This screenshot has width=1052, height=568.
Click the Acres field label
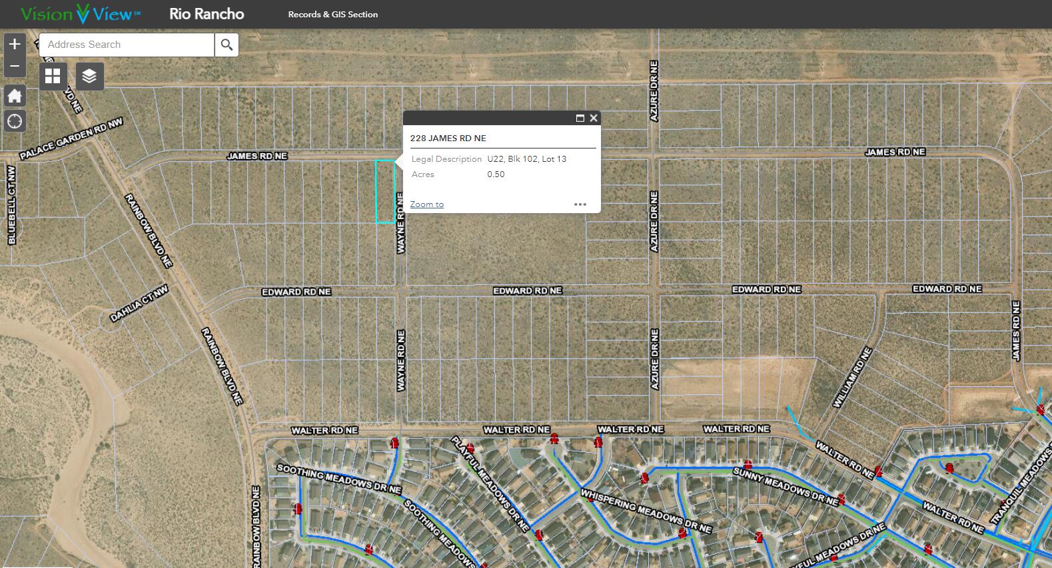click(x=423, y=174)
